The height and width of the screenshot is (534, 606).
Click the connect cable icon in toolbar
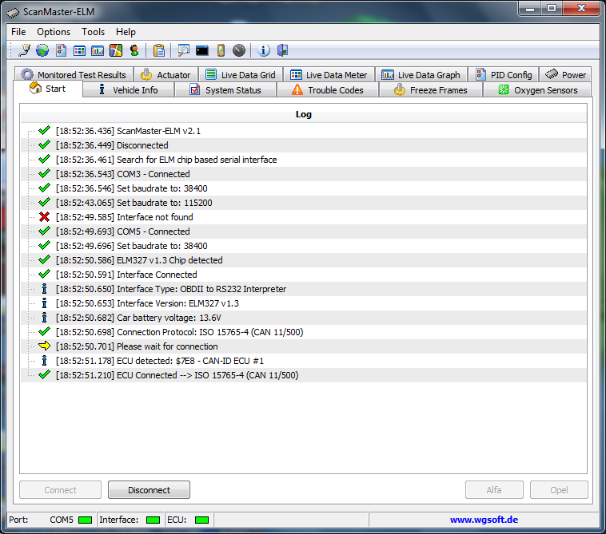tap(24, 50)
